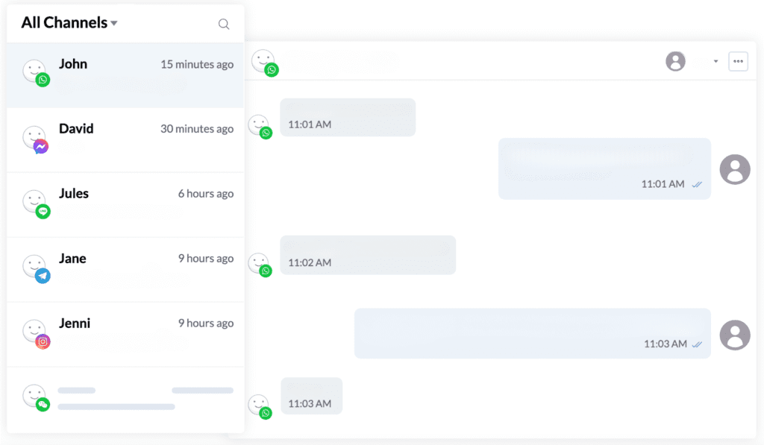
Task: Click the WhatsApp badge in chat header
Action: coord(272,70)
